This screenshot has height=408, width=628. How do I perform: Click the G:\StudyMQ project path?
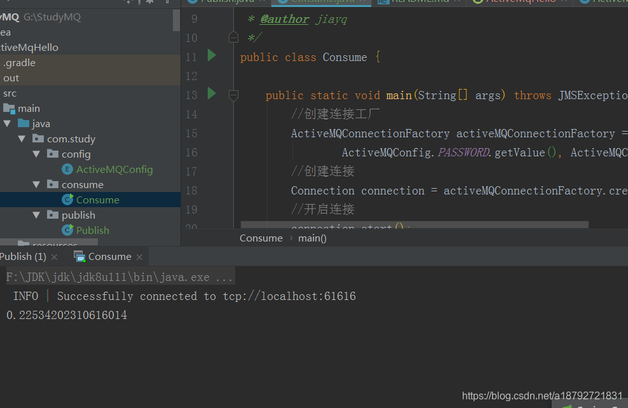(x=52, y=17)
